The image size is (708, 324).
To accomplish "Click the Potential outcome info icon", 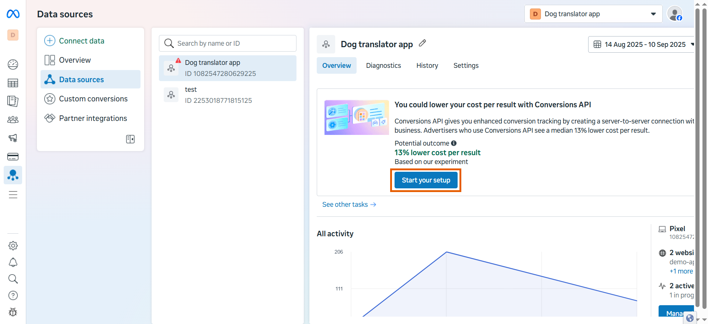I will coord(454,143).
